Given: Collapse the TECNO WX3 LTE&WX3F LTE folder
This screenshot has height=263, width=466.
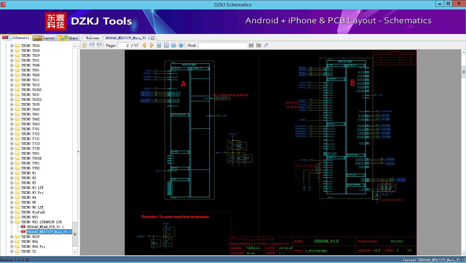Looking at the screenshot, I should [x=12, y=222].
